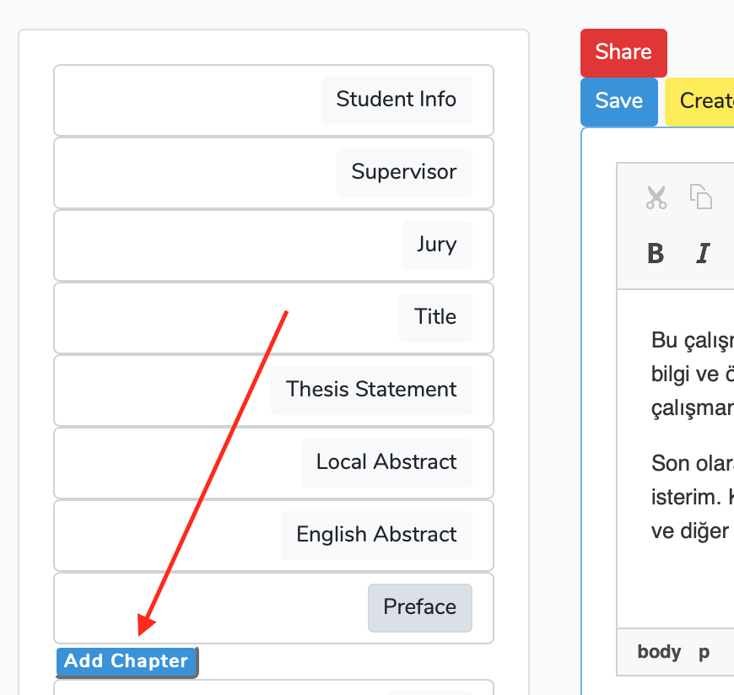
Task: Open the Student Info section
Action: [396, 100]
